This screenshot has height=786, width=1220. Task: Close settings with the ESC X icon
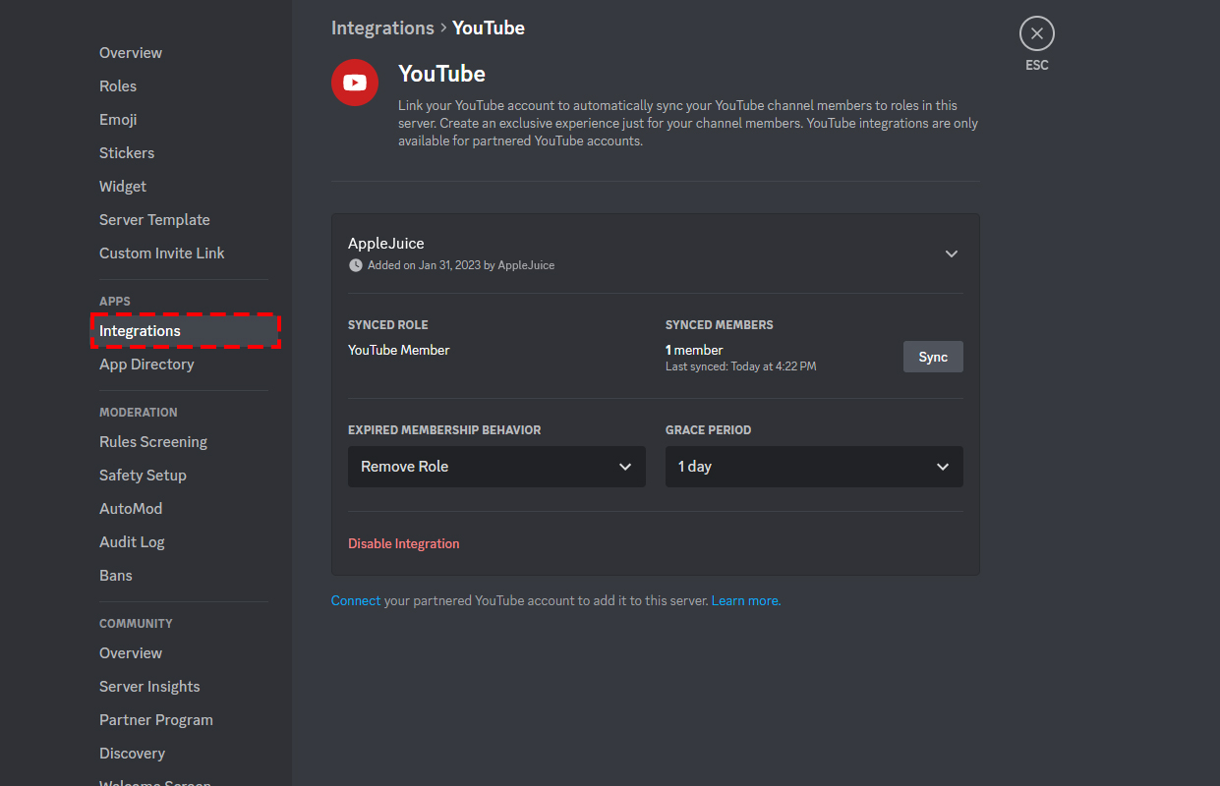[1036, 33]
